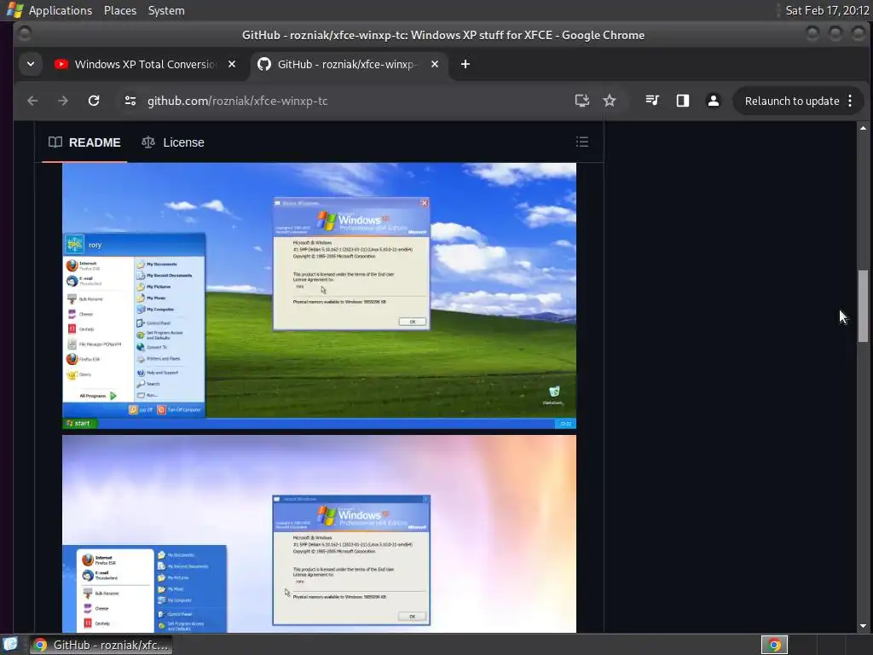Open Chrome three-dot menu
The height and width of the screenshot is (655, 873).
tap(850, 101)
